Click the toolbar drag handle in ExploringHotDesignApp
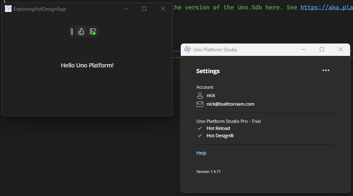Screen dimensions: 353x196 tap(72, 32)
